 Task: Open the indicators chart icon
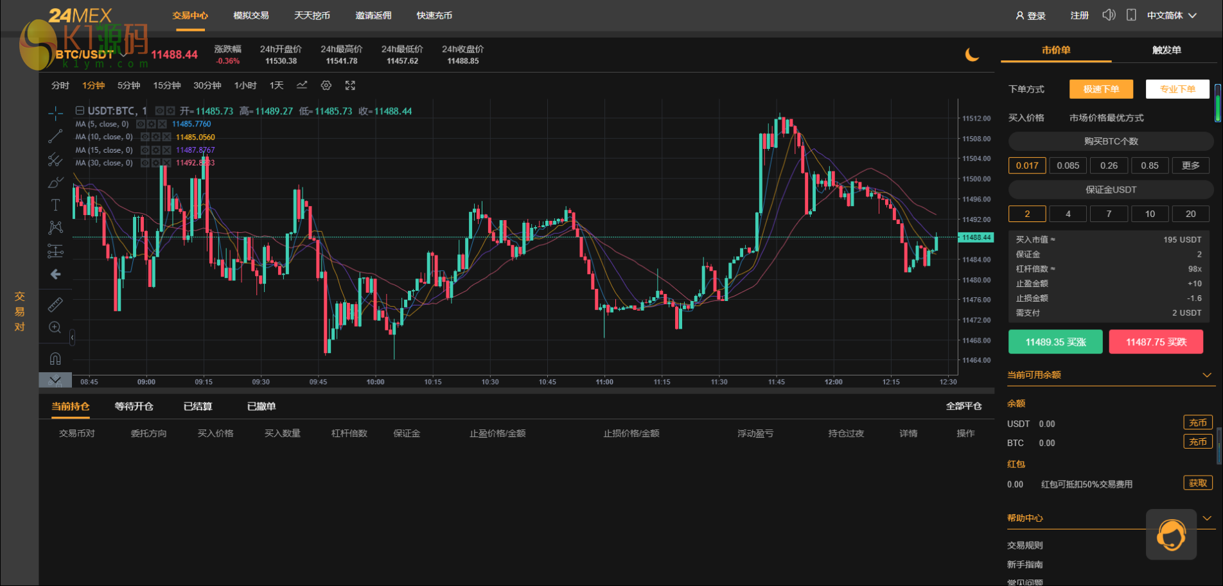pyautogui.click(x=302, y=85)
